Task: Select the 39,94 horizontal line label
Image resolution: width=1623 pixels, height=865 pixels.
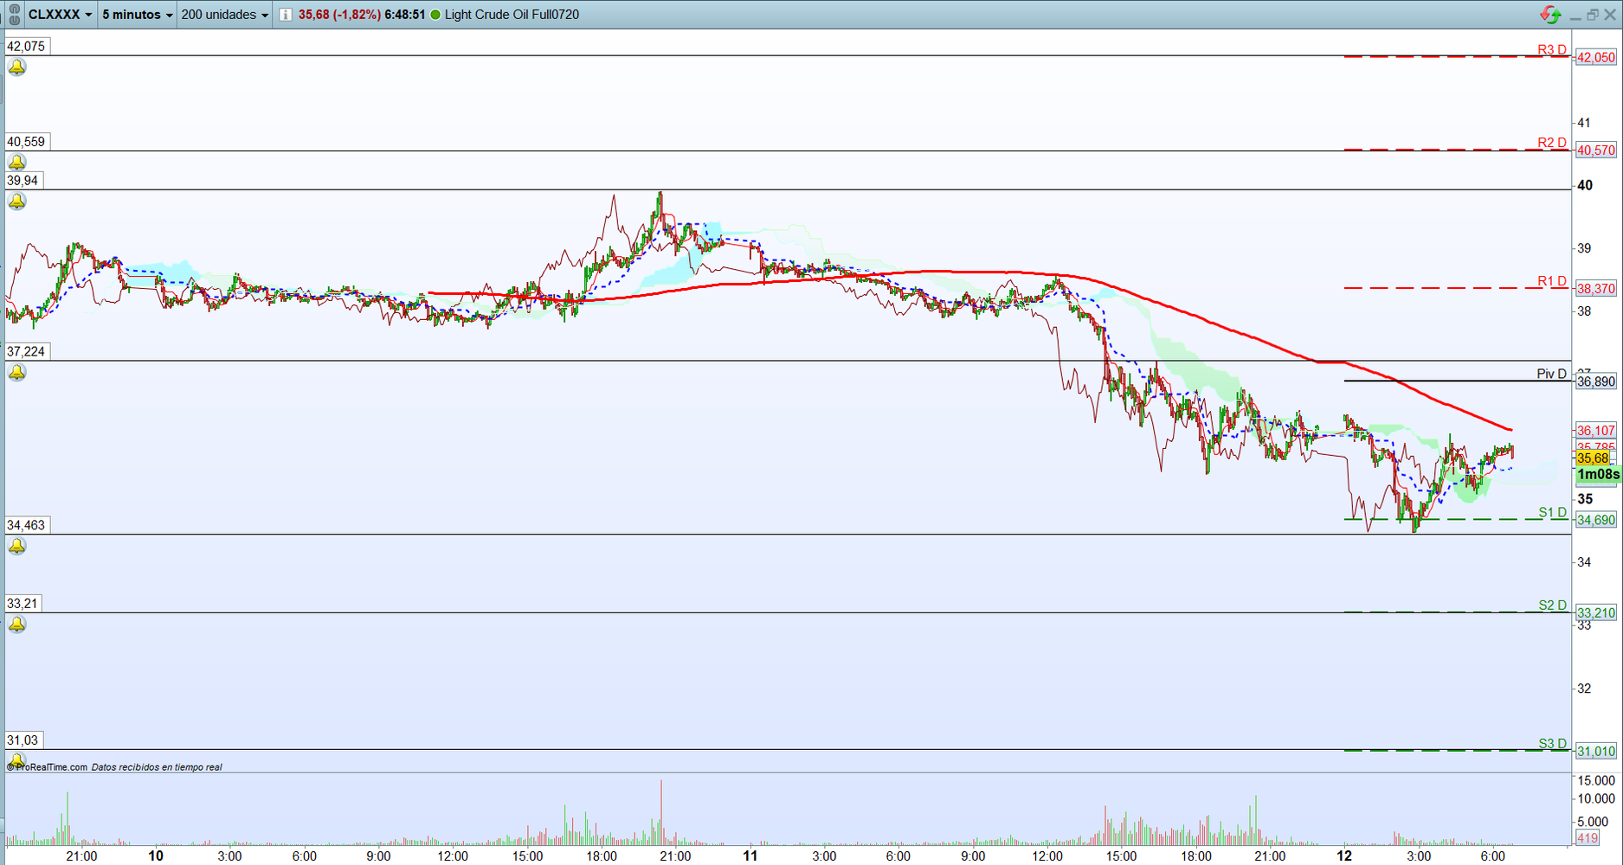Action: click(x=23, y=181)
